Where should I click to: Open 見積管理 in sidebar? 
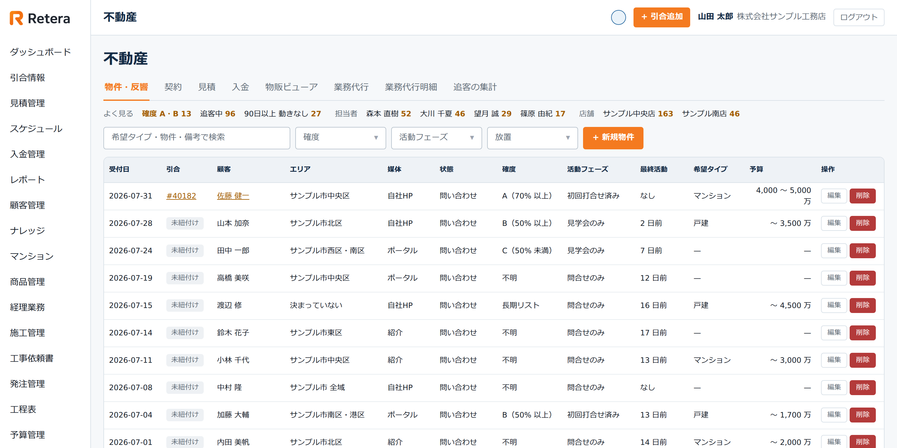click(x=27, y=103)
